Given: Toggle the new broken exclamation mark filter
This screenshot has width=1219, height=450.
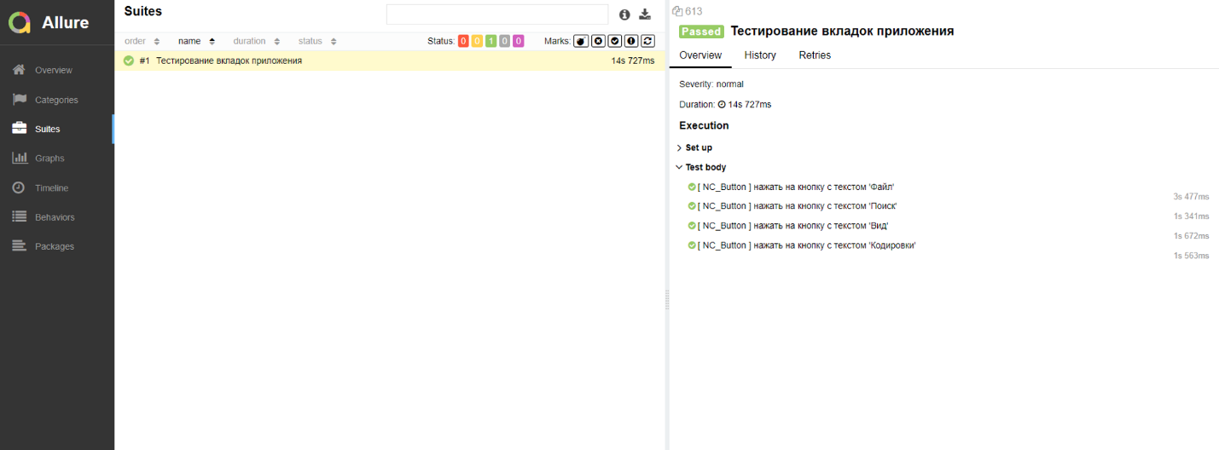Looking at the screenshot, I should 631,41.
